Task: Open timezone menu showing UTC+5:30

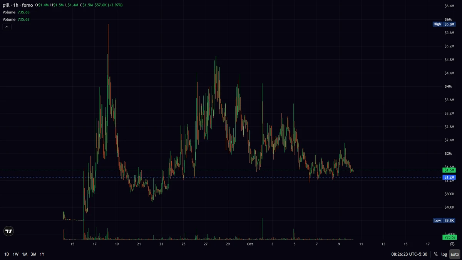Action: click(410, 254)
